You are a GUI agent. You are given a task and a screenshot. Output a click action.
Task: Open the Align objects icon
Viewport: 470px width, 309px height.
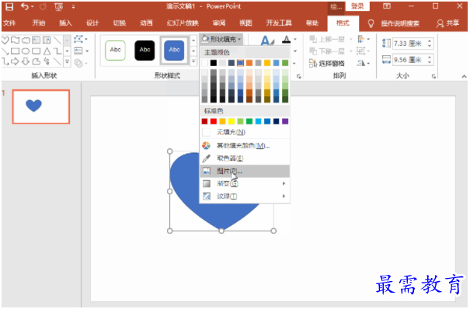click(x=361, y=39)
